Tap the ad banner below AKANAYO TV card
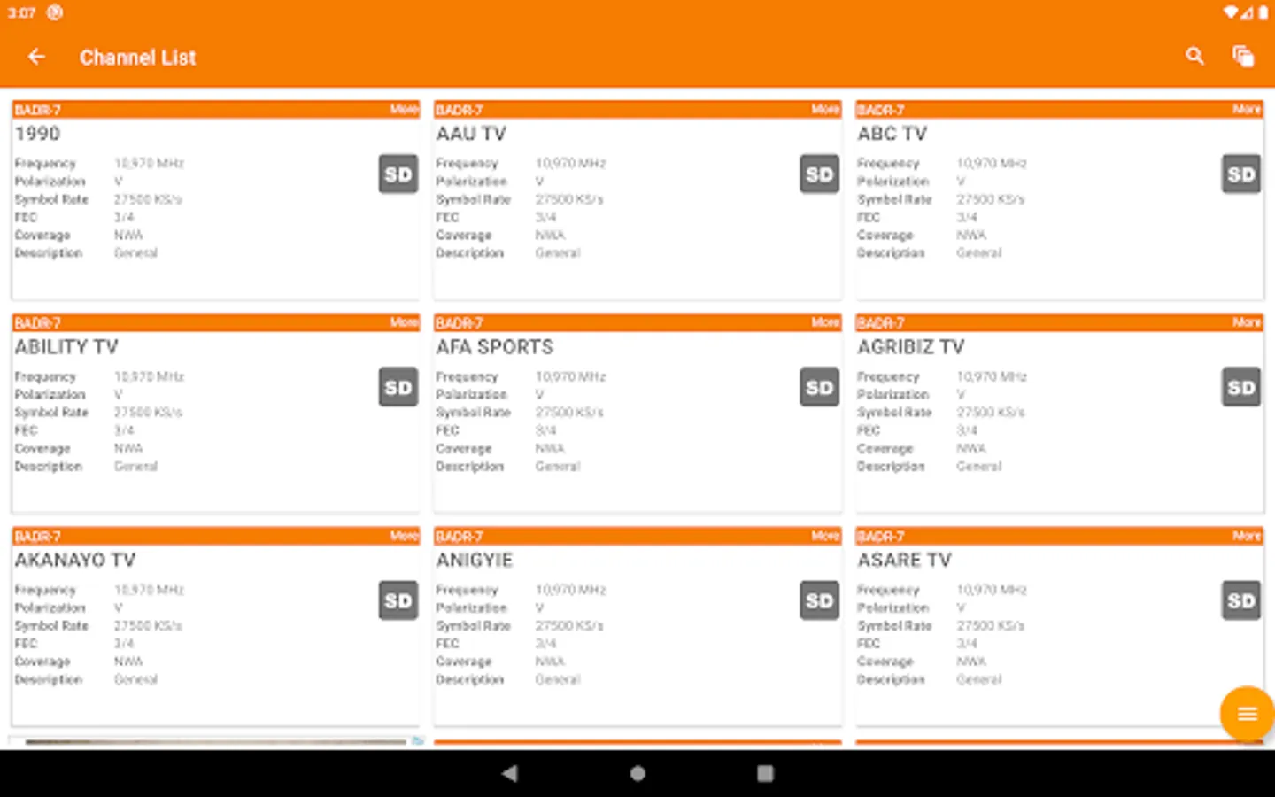The image size is (1275, 797). (x=217, y=741)
